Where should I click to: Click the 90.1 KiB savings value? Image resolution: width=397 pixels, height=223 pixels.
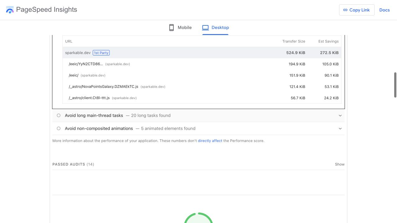click(332, 75)
